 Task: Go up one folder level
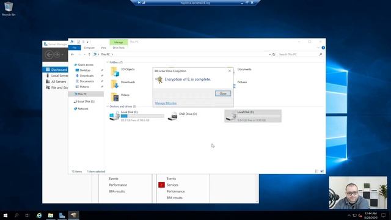[x=89, y=54]
